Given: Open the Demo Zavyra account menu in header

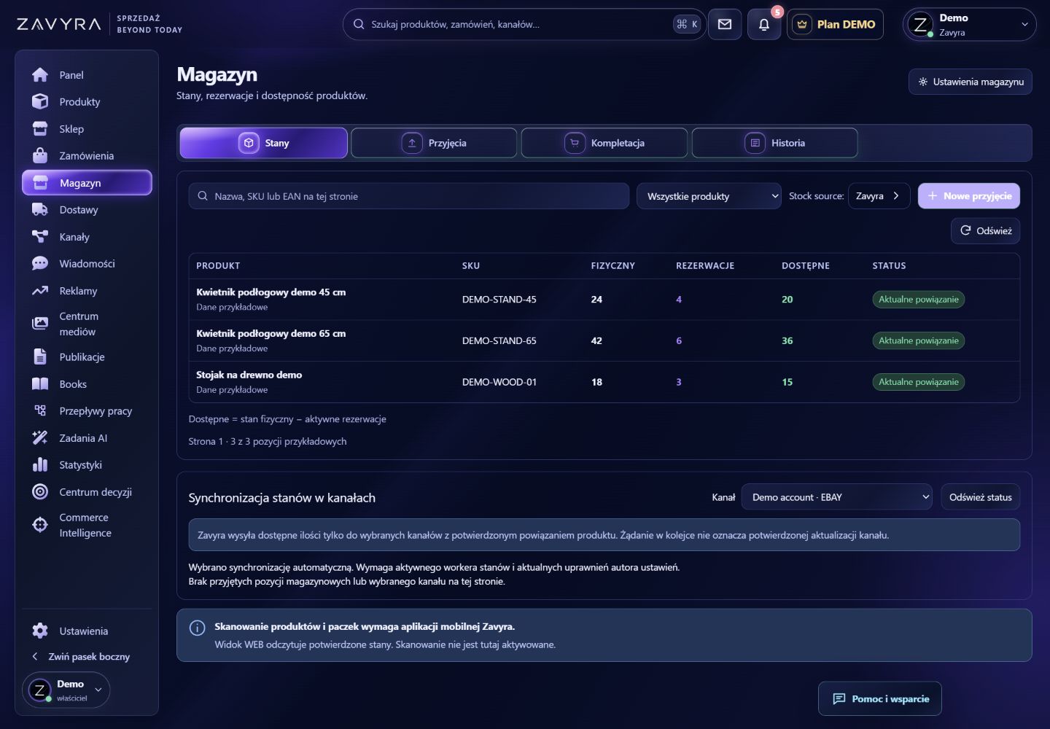Looking at the screenshot, I should coord(969,24).
